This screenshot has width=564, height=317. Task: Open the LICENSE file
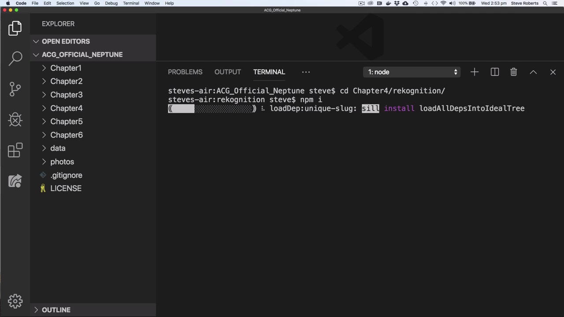(x=93, y=188)
